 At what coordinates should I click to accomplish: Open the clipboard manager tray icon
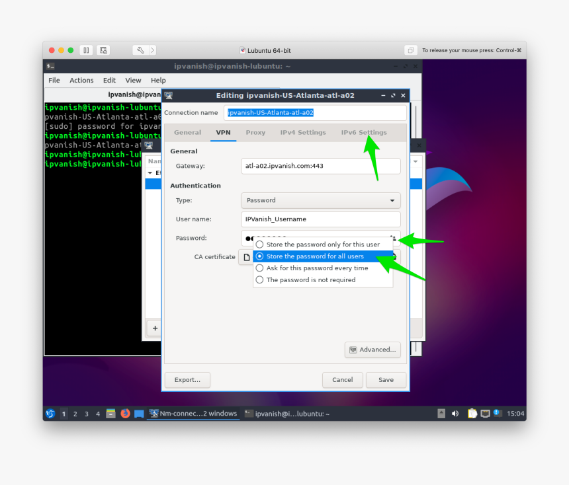pyautogui.click(x=472, y=414)
